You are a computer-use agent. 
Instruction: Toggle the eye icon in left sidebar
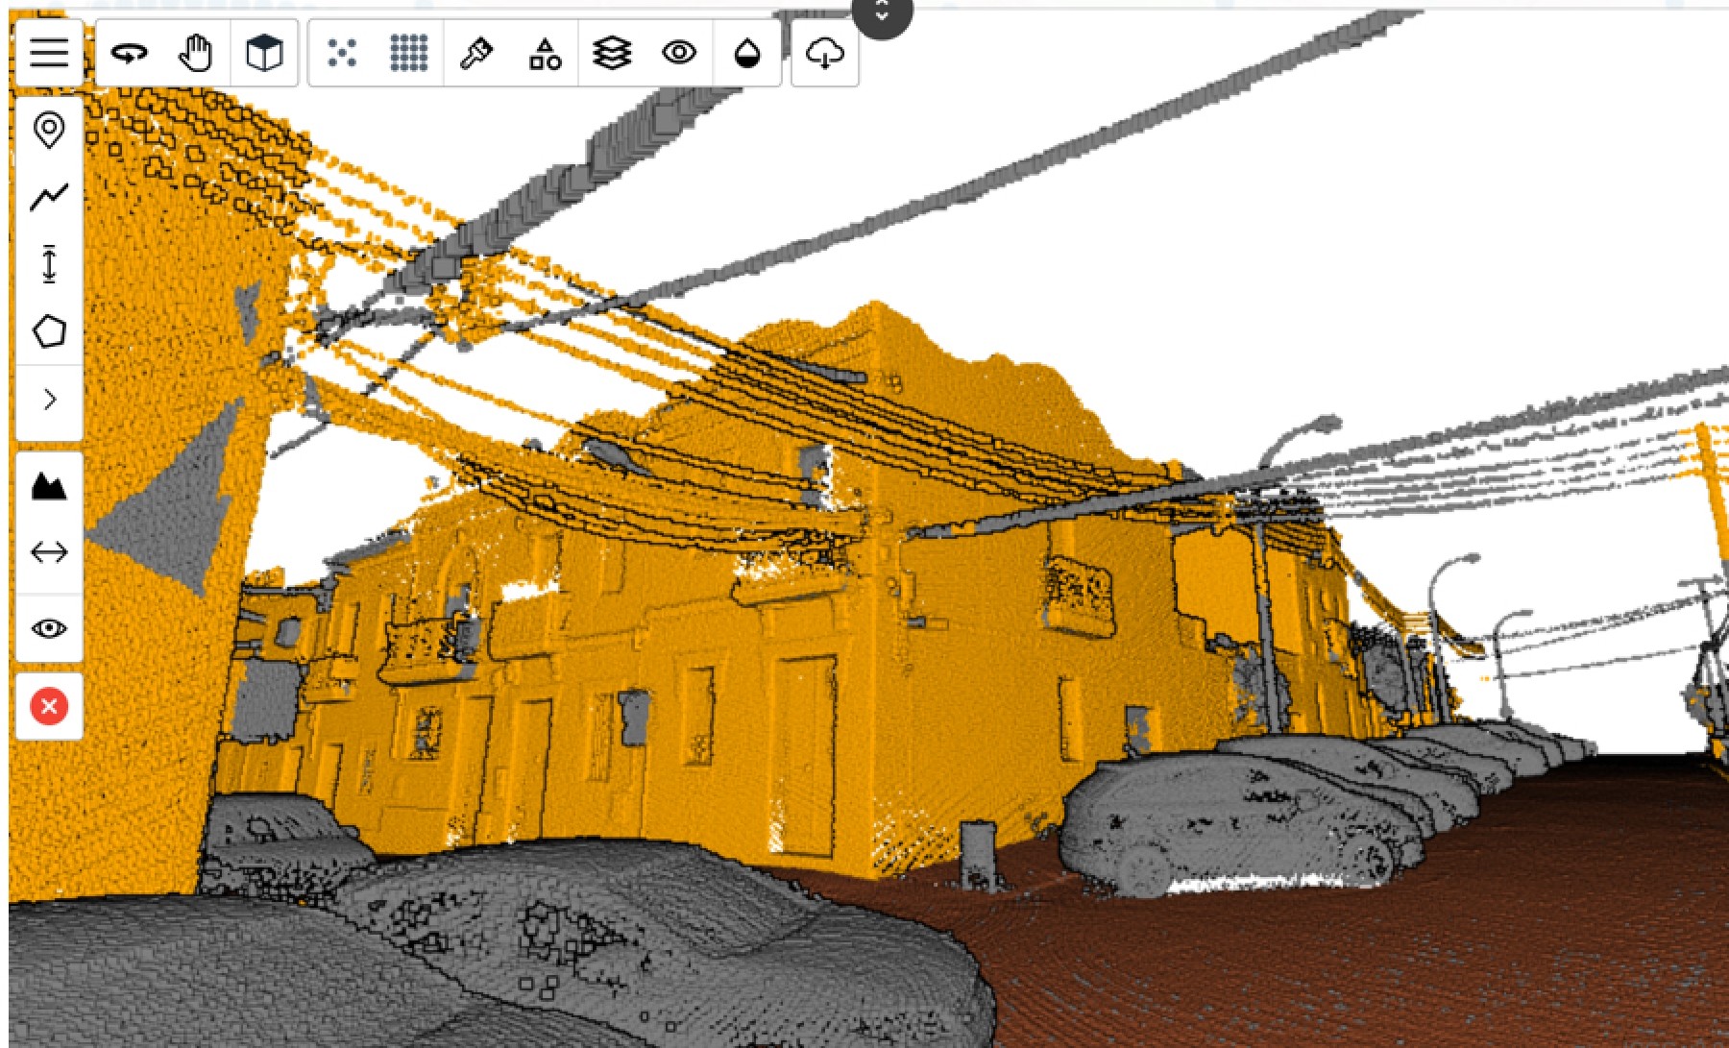coord(49,629)
